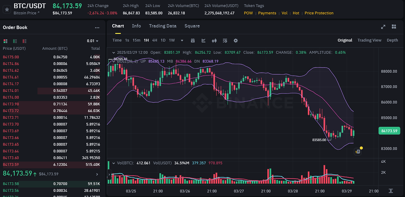Switch to Trading View chart
The width and height of the screenshot is (405, 197).
pyautogui.click(x=369, y=40)
